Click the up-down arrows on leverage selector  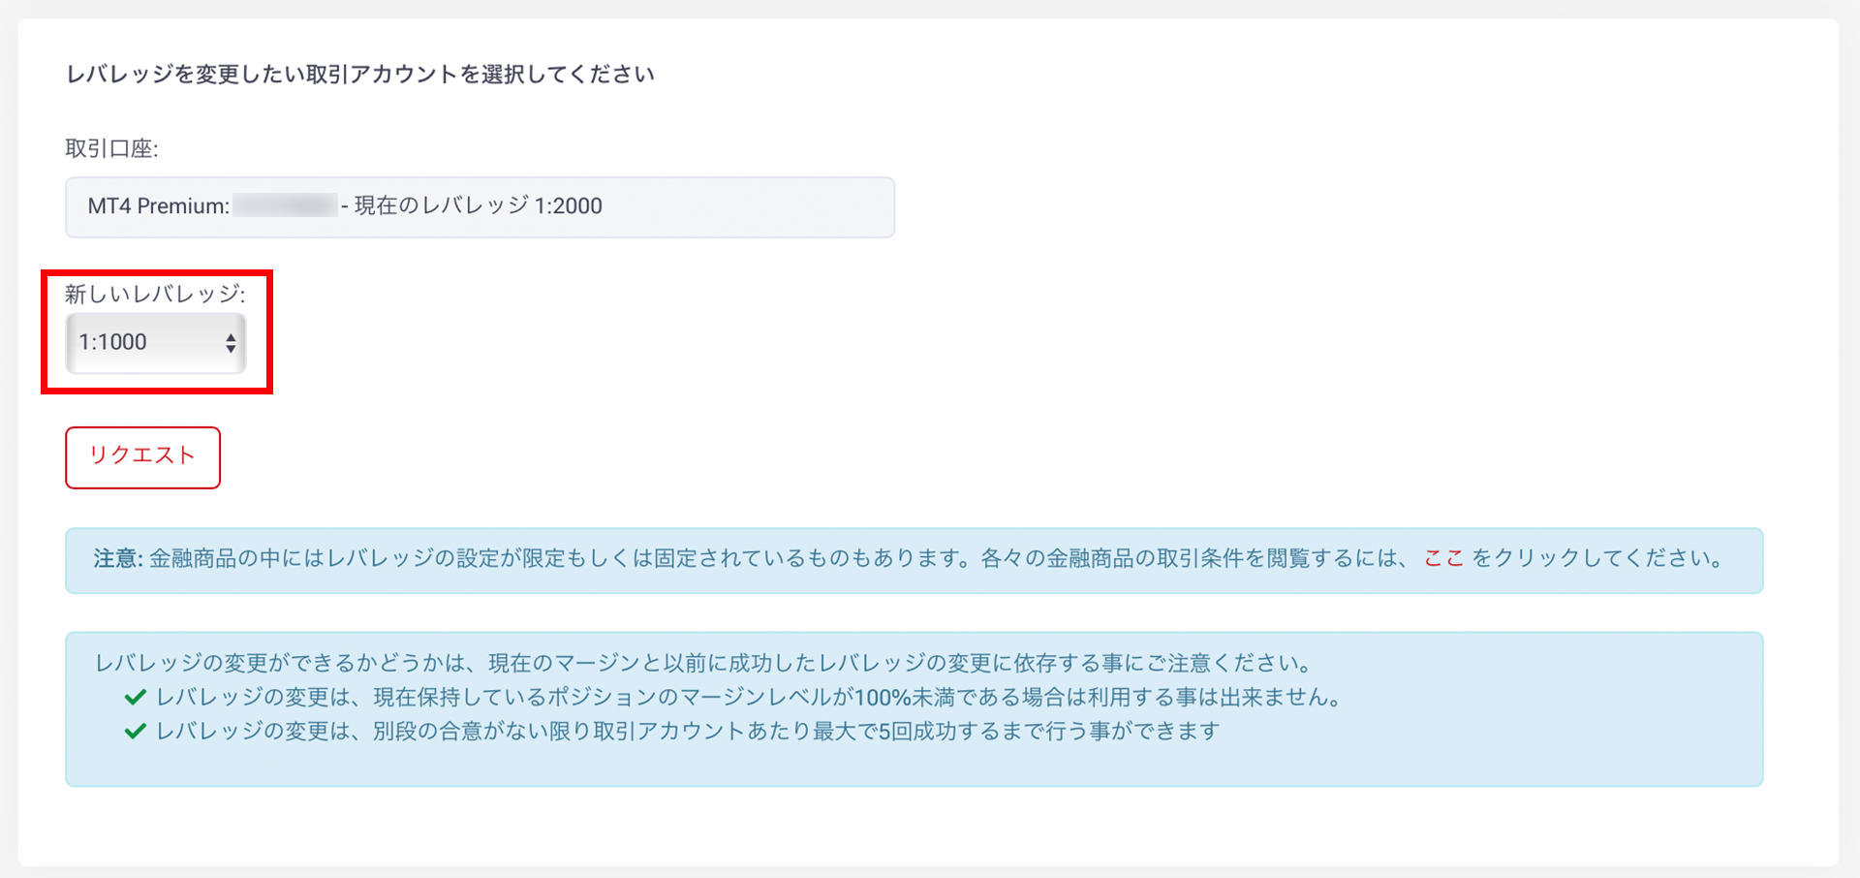(231, 343)
